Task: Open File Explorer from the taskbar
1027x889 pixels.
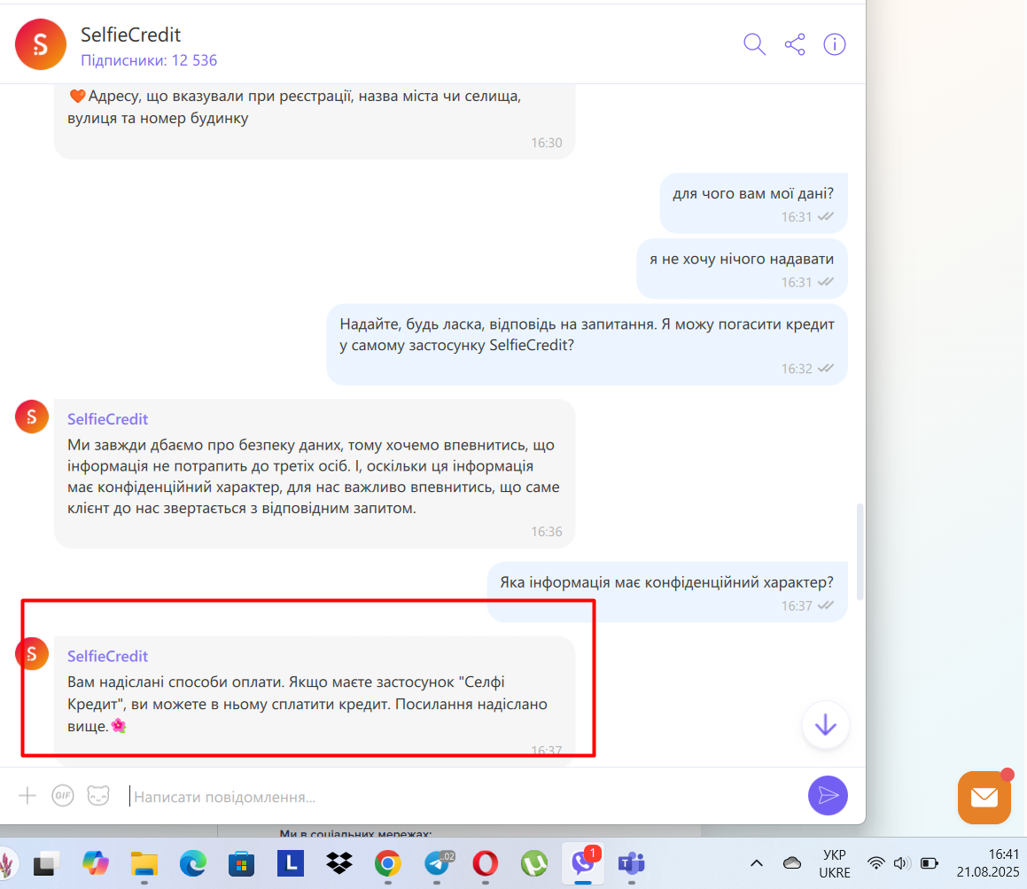Action: [x=144, y=862]
